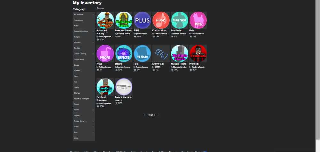
Task: Open the Gravity Coil spring icon
Action: (x=161, y=53)
